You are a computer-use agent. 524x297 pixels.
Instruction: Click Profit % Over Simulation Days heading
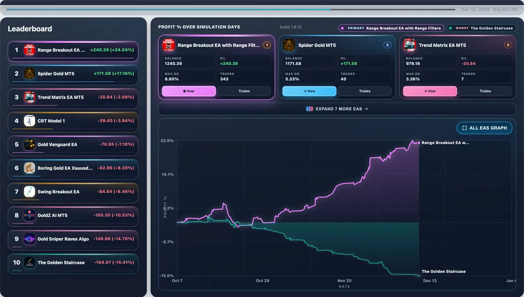[199, 27]
